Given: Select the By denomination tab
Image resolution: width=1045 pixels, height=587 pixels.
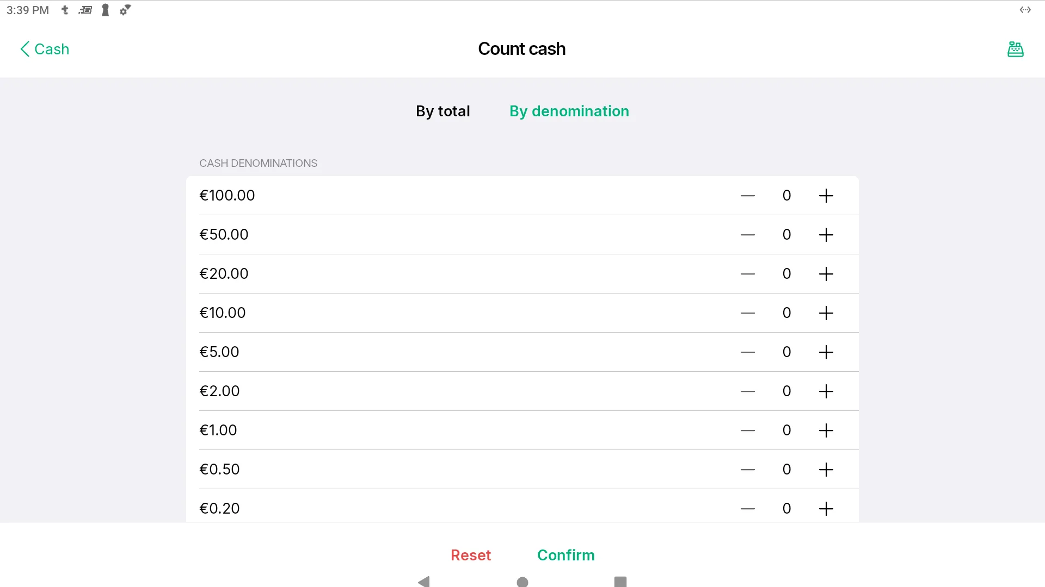Looking at the screenshot, I should click(569, 111).
